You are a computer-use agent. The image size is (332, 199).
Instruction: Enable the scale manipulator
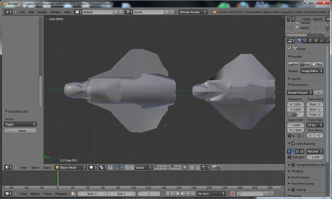coord(132,168)
